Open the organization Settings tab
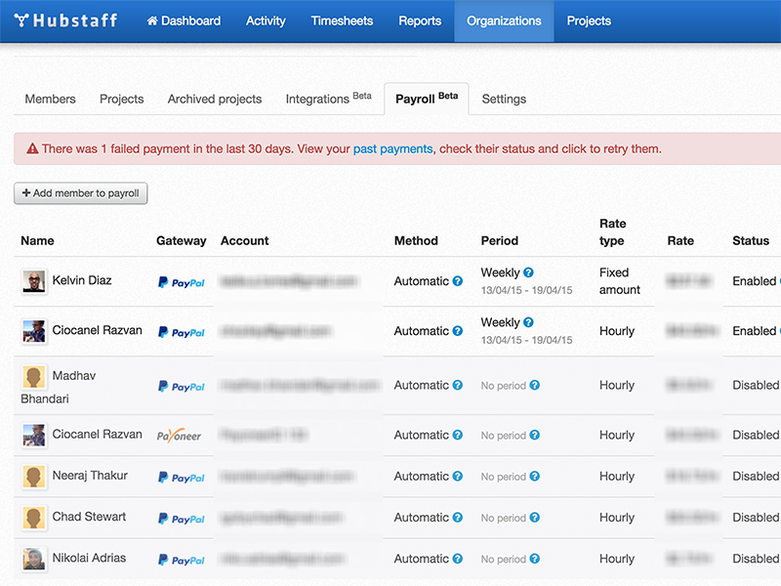This screenshot has width=781, height=586. (504, 99)
